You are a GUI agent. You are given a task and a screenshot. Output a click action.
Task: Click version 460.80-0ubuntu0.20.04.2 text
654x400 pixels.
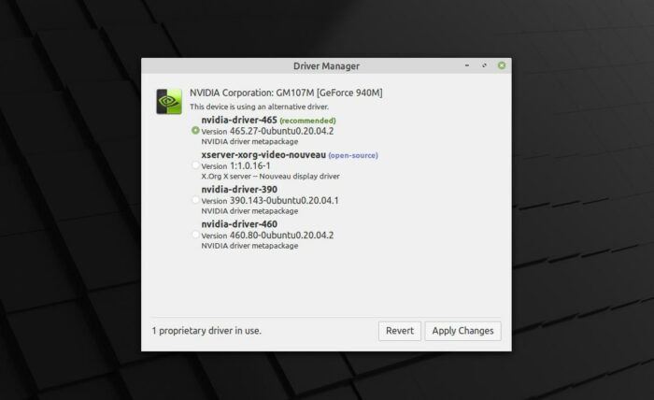coord(267,235)
